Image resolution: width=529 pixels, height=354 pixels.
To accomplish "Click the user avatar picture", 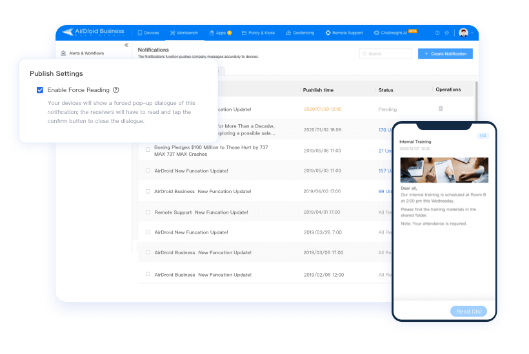I will click(464, 33).
